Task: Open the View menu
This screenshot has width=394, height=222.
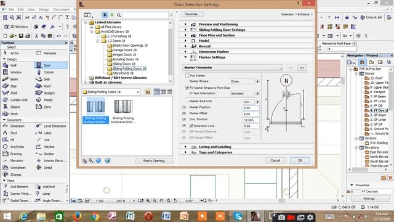Action: 31,10
